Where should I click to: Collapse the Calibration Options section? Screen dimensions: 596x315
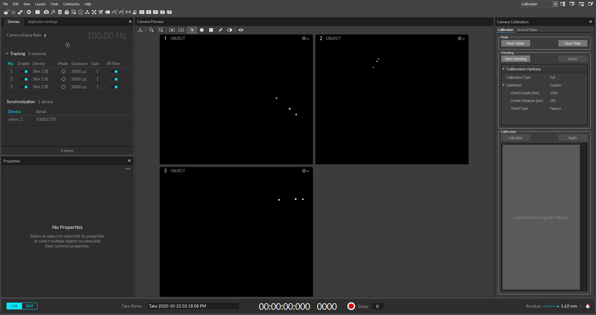click(503, 69)
